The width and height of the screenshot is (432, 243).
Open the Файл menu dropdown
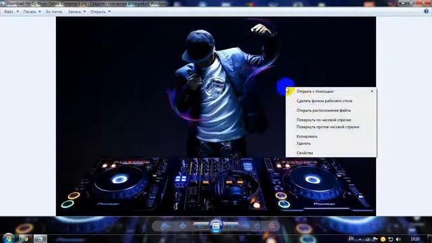coord(11,12)
